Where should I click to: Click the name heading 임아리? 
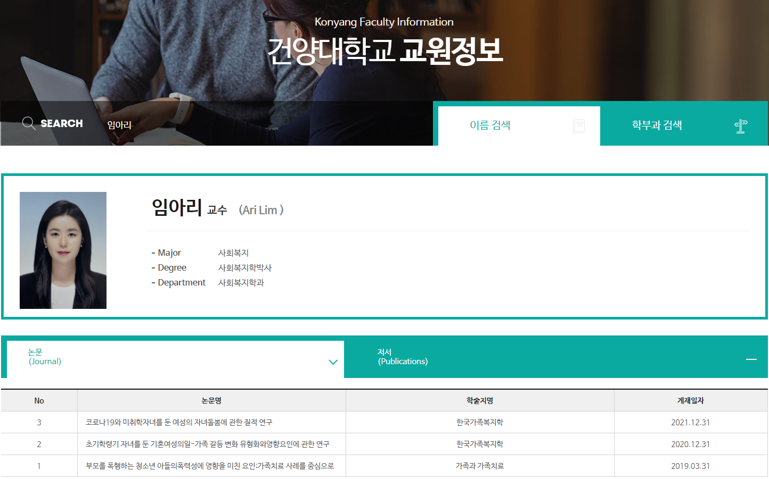(177, 207)
